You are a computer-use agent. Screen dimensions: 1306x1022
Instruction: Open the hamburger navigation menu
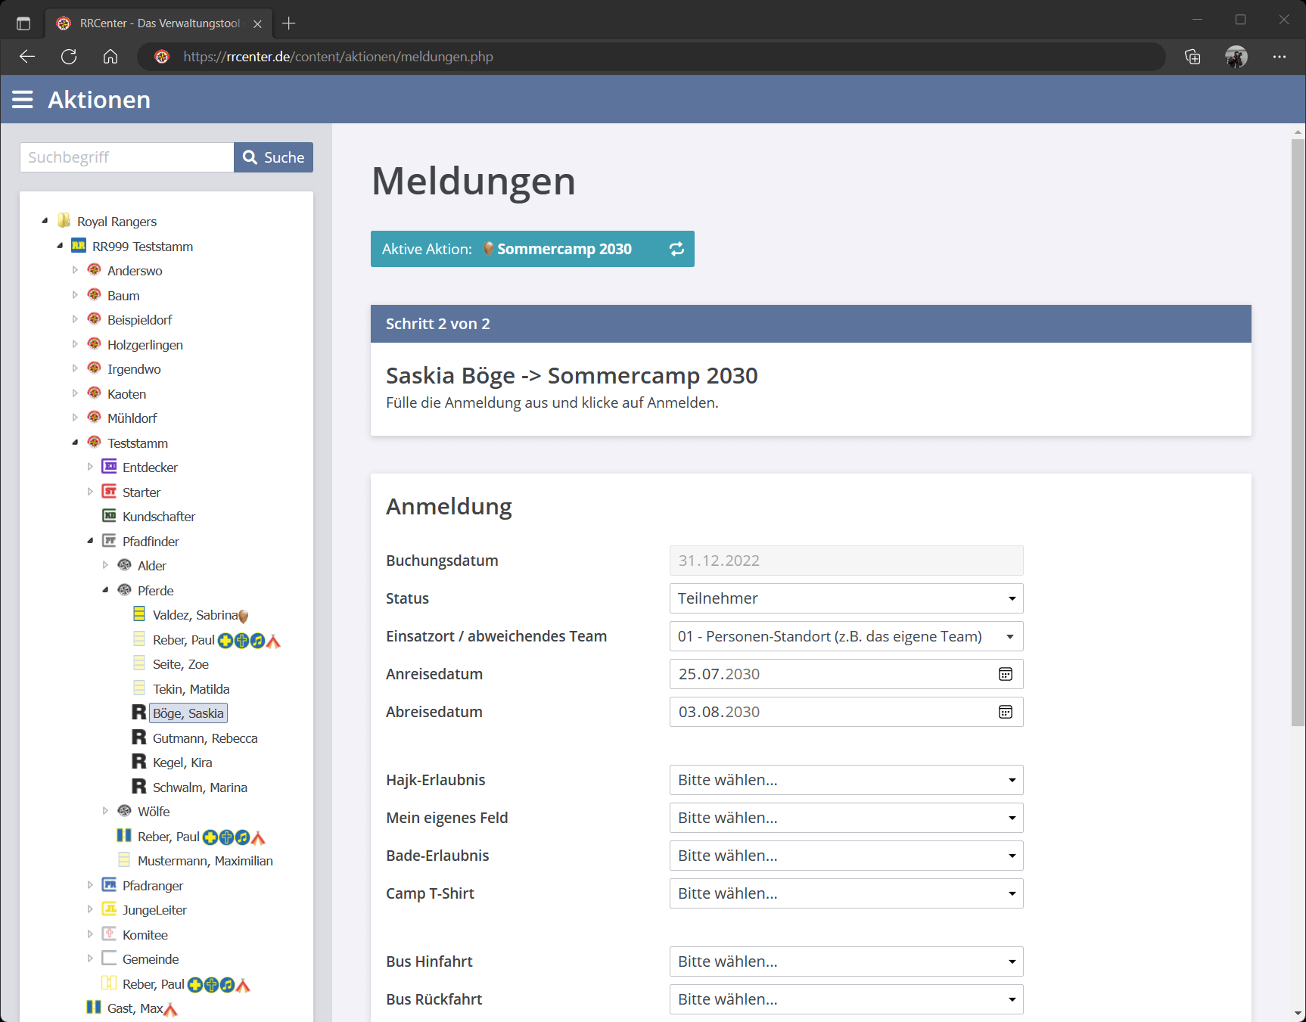pyautogui.click(x=23, y=100)
